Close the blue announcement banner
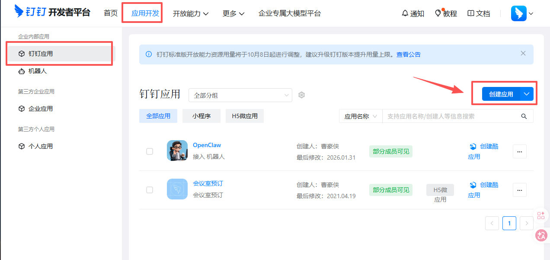 pos(523,54)
